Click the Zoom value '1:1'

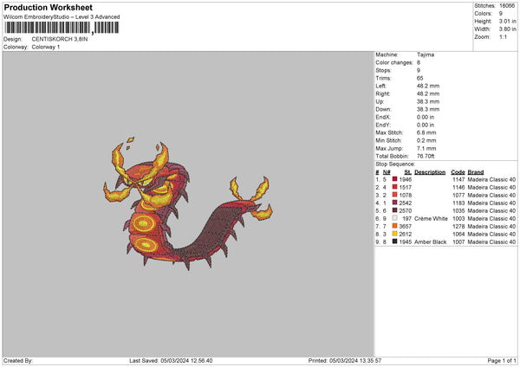[x=503, y=36]
